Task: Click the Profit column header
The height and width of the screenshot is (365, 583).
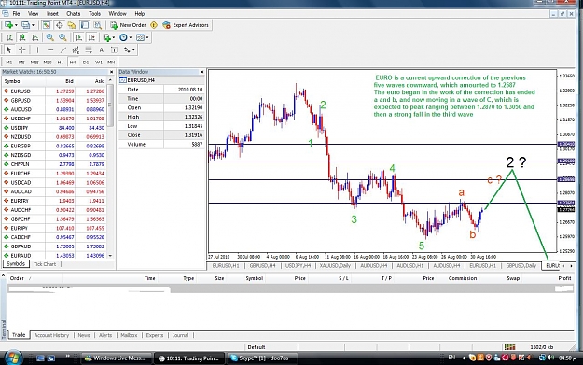Action: (x=564, y=278)
